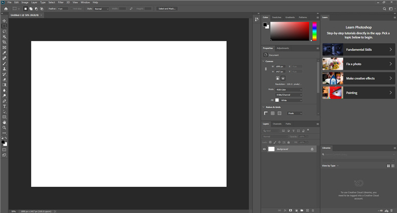397x213 pixels.
Task: Select the Move tool
Action: click(4, 21)
